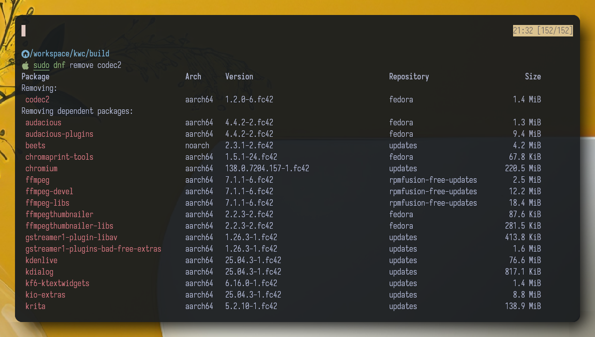This screenshot has height=337, width=595.
Task: Click the dnf command word
Action: pyautogui.click(x=59, y=65)
